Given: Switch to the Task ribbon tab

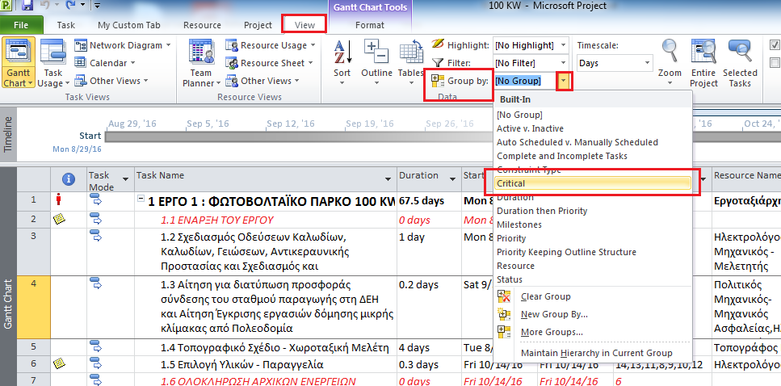Looking at the screenshot, I should click(65, 25).
